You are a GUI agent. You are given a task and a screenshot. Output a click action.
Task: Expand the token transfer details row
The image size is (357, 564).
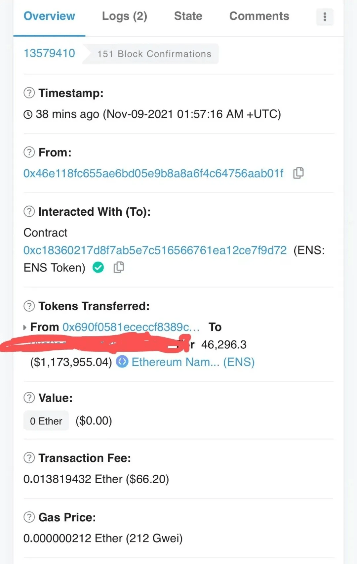tap(25, 327)
